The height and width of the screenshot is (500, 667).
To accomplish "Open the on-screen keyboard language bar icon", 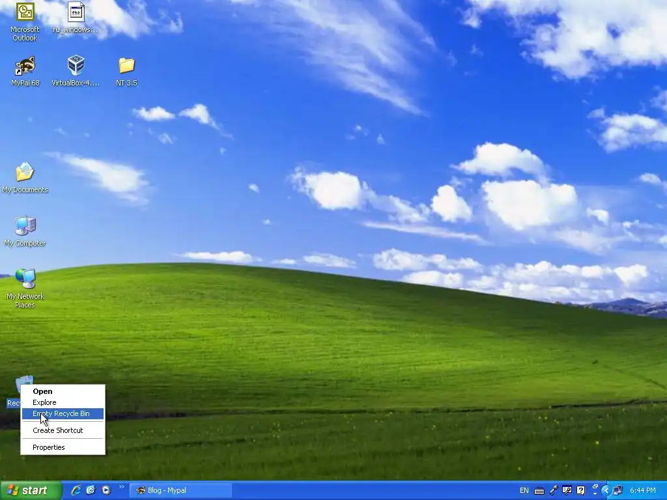I will [x=539, y=491].
